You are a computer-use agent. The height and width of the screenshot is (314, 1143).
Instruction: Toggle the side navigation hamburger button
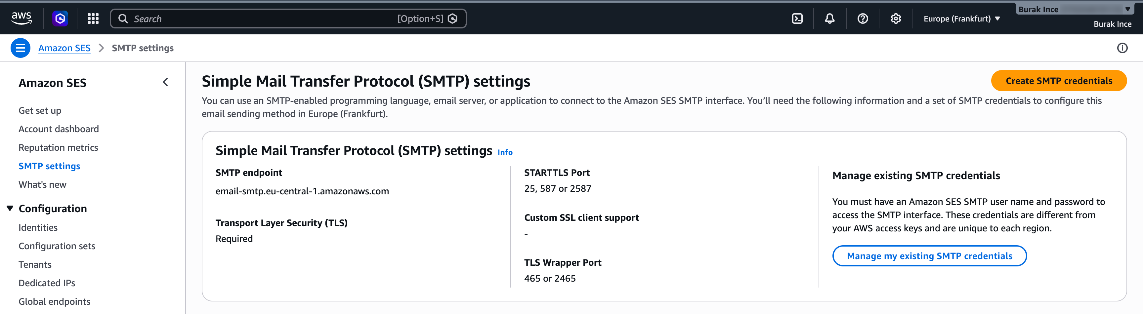tap(21, 48)
